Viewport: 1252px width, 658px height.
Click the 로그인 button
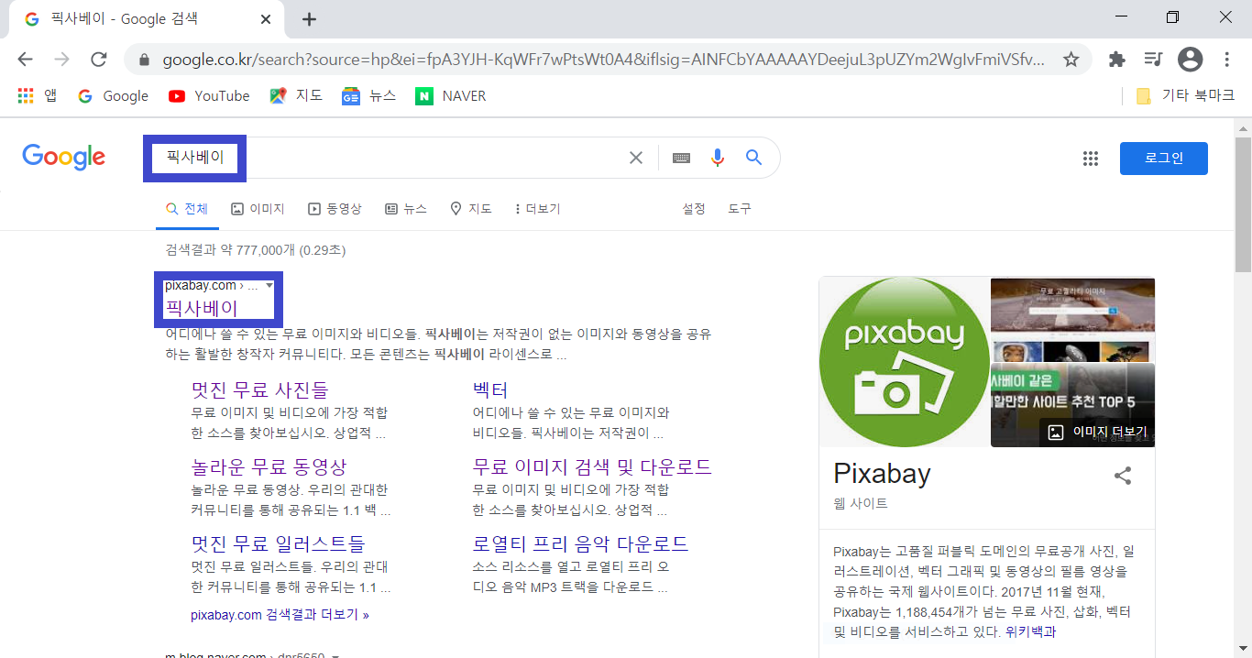(1164, 159)
